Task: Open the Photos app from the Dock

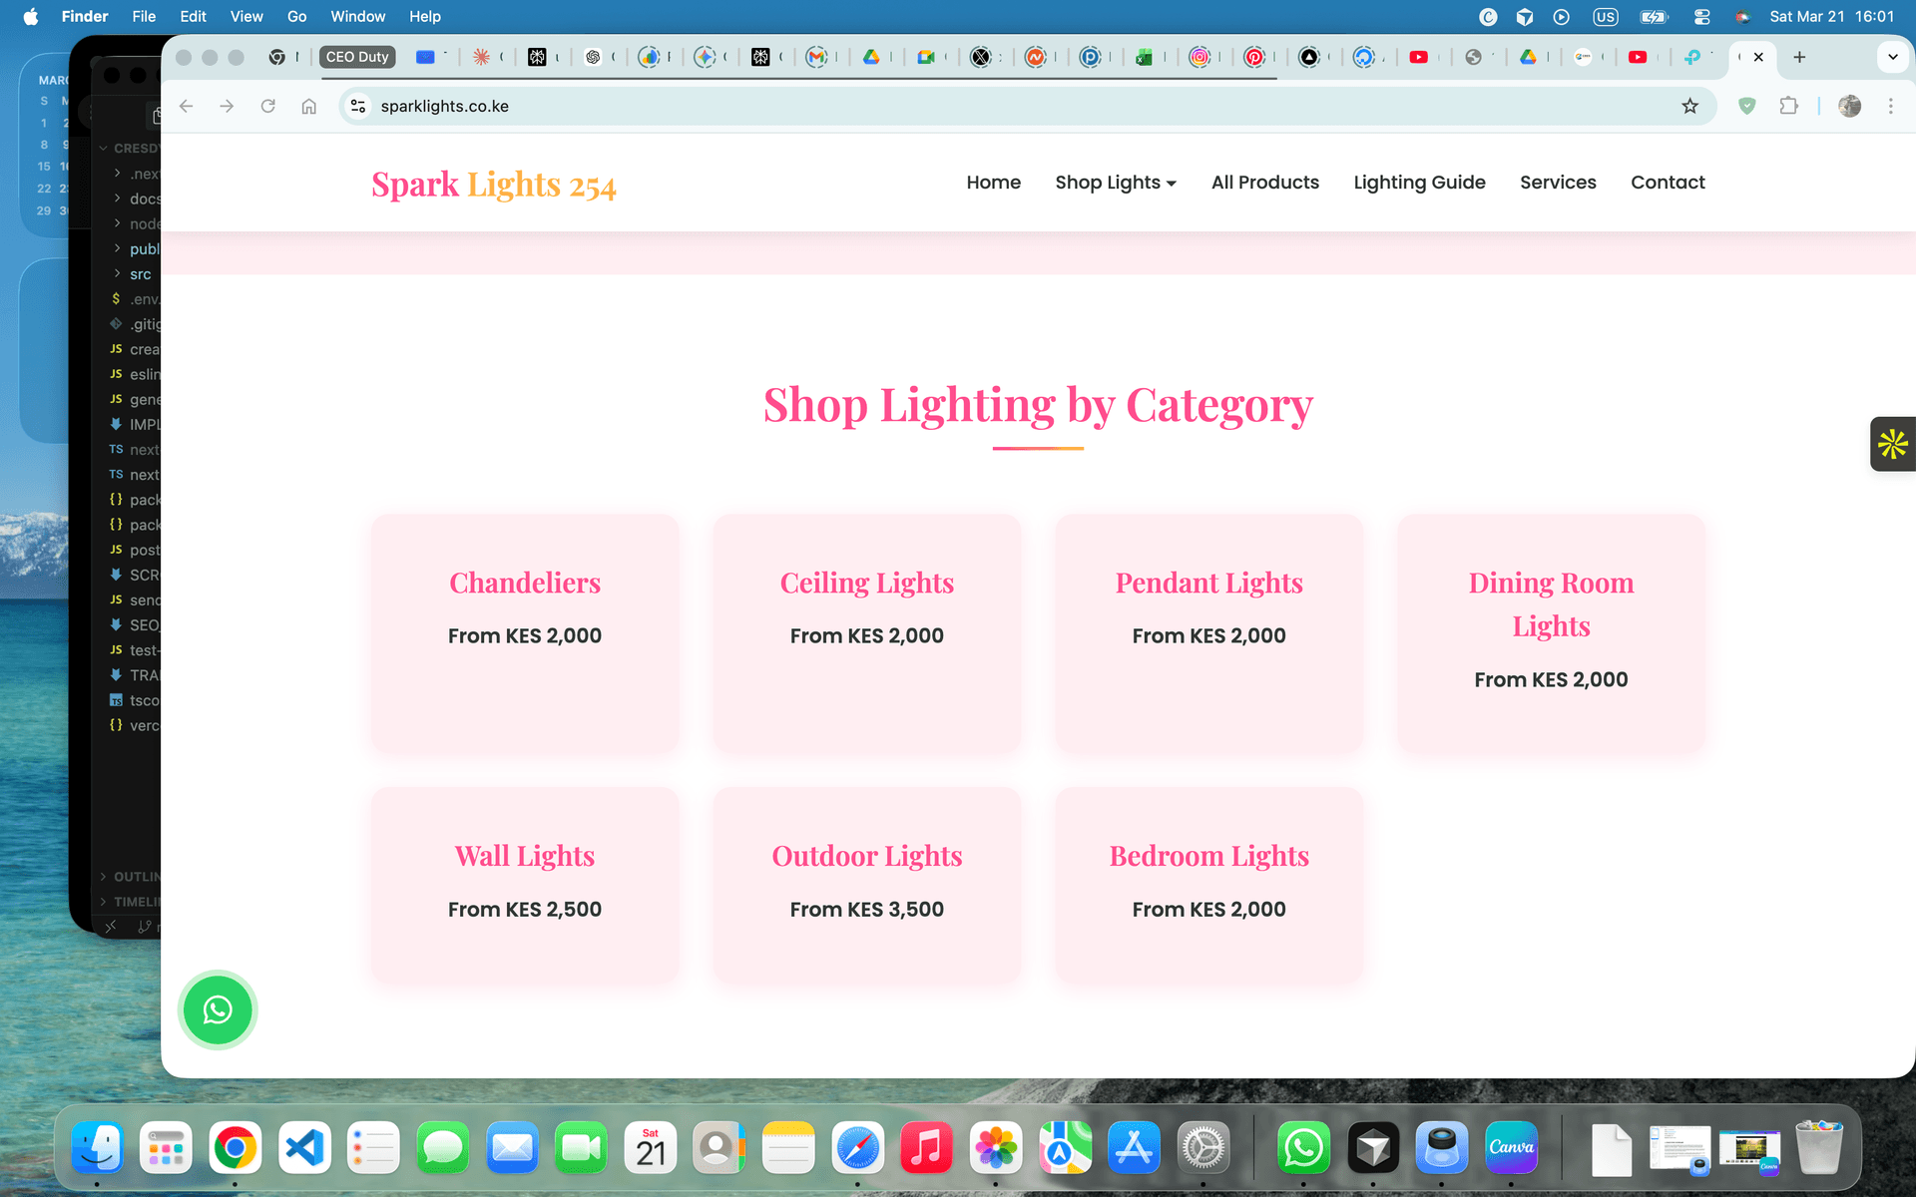Action: point(996,1148)
